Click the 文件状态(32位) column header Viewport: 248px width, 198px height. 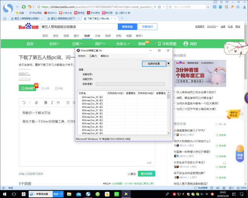tap(116, 93)
